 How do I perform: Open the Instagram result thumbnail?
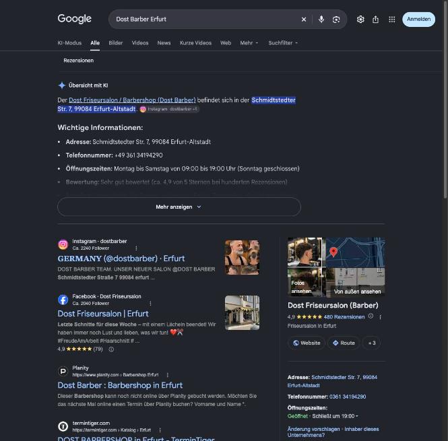pyautogui.click(x=242, y=257)
